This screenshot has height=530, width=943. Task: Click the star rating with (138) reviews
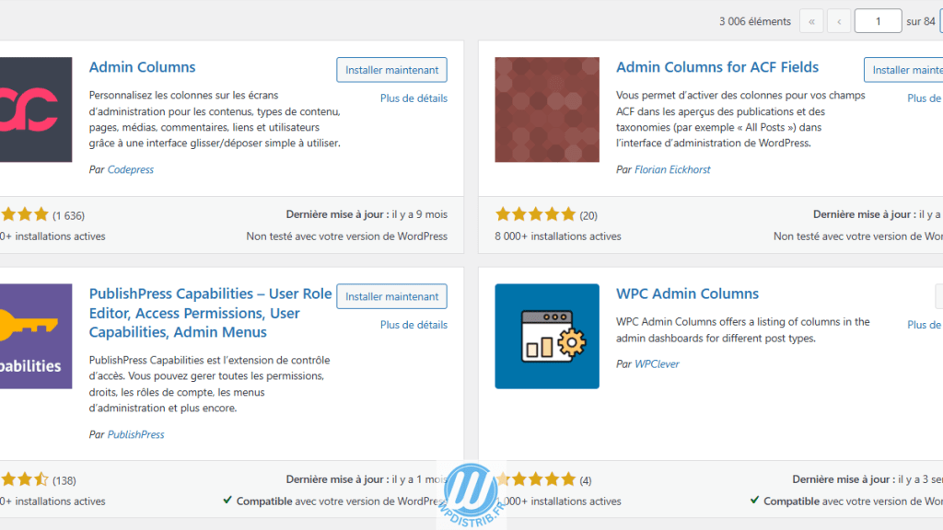(24, 479)
